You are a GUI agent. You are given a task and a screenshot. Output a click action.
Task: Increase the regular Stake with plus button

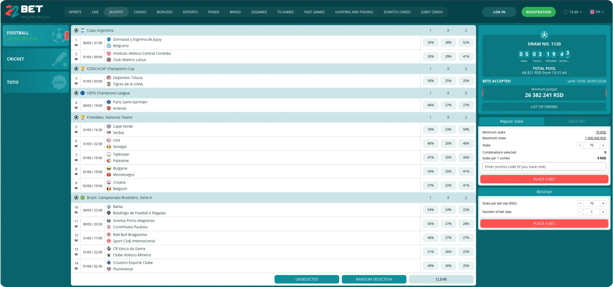click(603, 145)
